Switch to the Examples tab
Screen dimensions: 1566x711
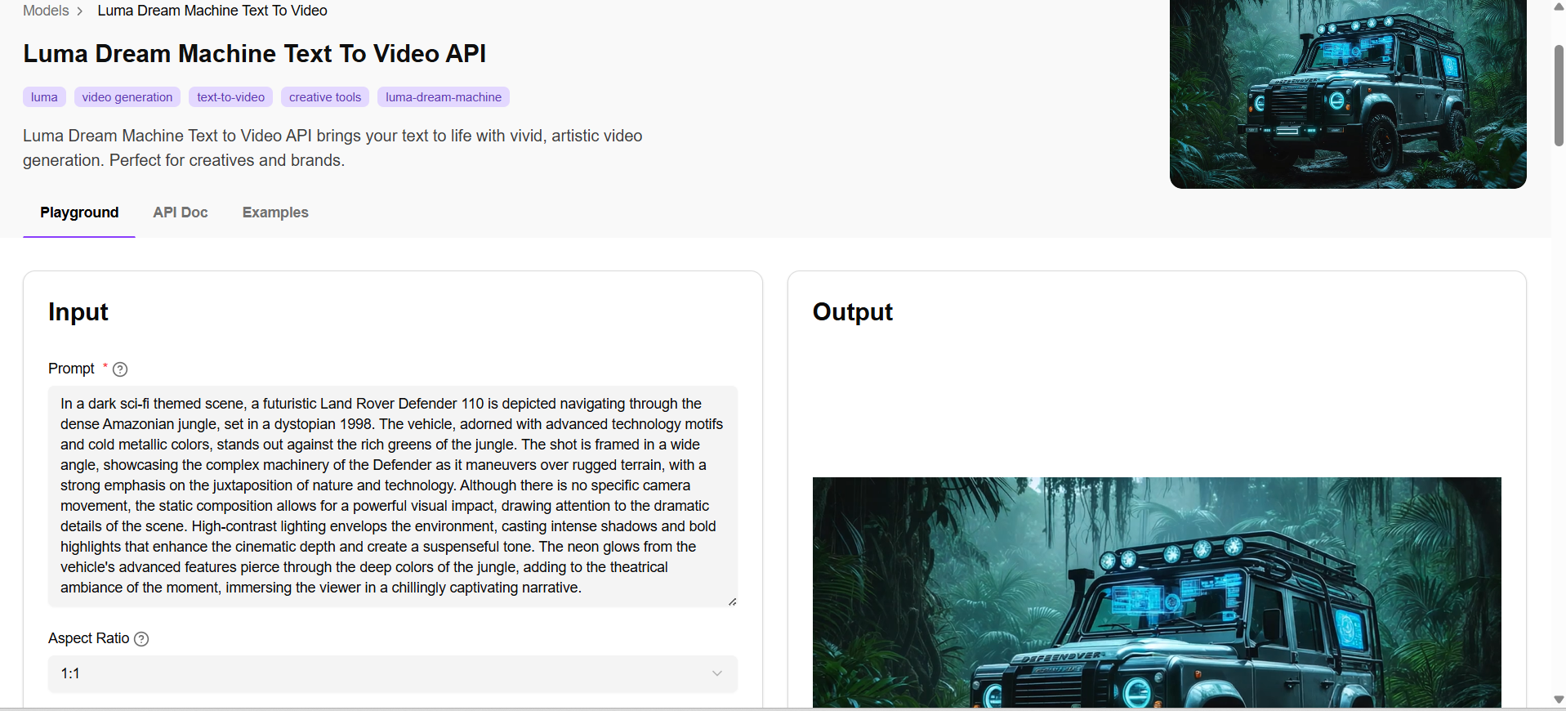tap(275, 212)
